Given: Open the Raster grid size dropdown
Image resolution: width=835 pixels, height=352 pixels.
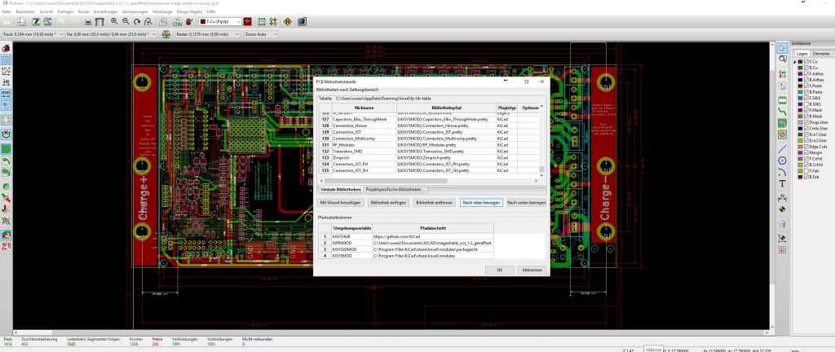Looking at the screenshot, I should pyautogui.click(x=208, y=34).
